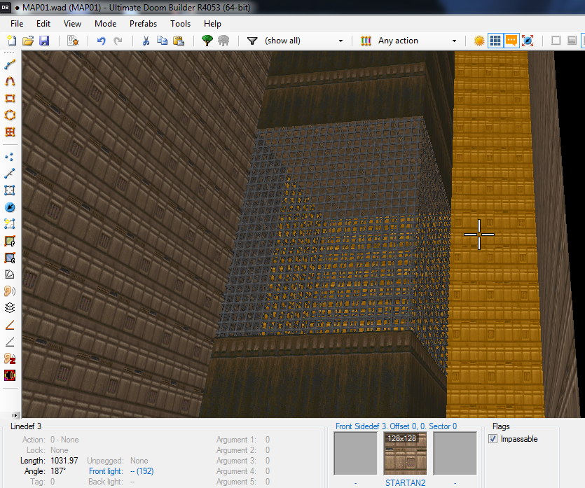This screenshot has height=488, width=585.
Task: Select the Draw Rectangle tool
Action: (x=10, y=99)
